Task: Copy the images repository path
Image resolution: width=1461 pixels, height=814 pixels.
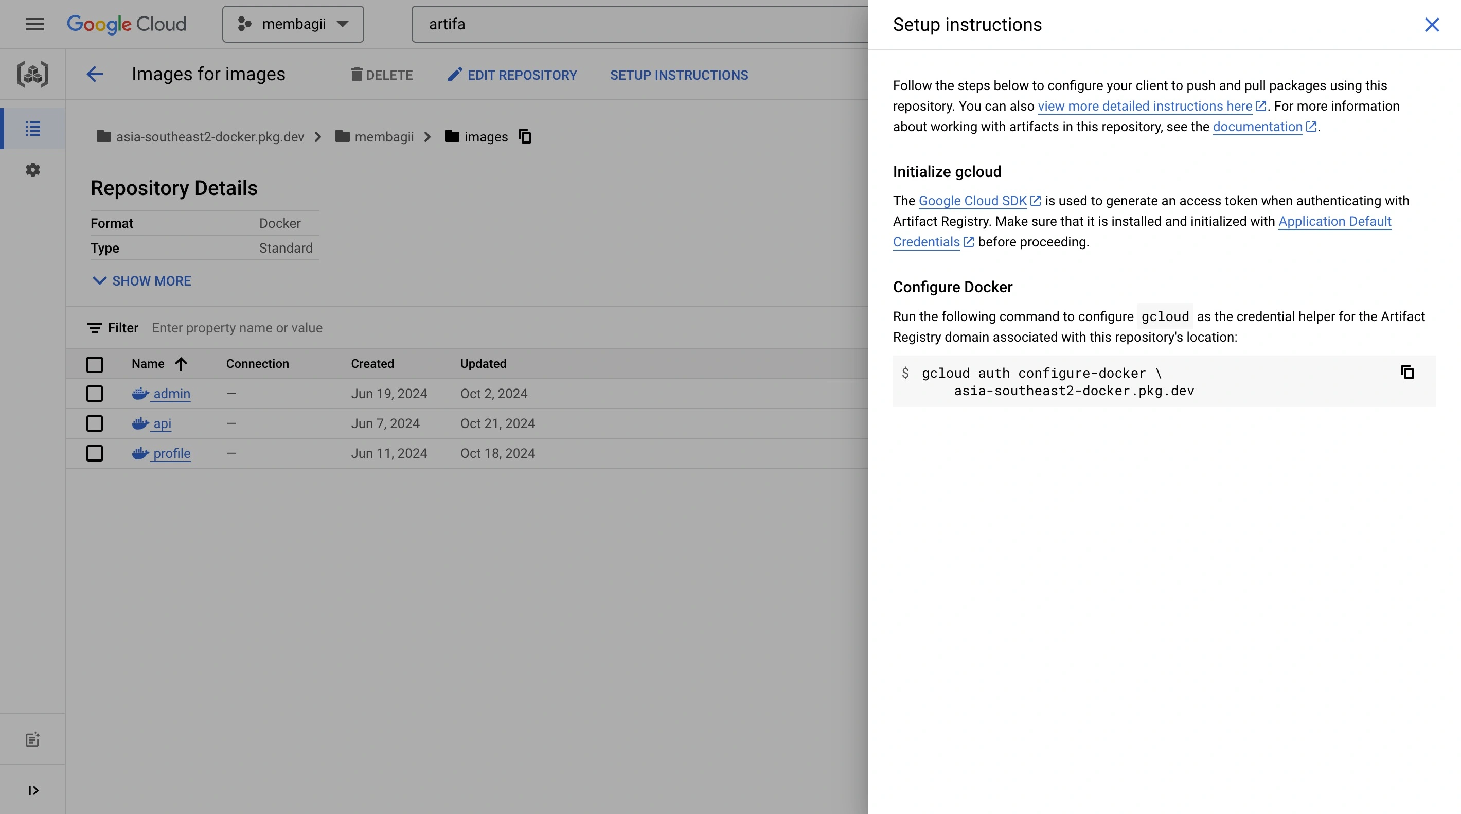Action: tap(525, 137)
